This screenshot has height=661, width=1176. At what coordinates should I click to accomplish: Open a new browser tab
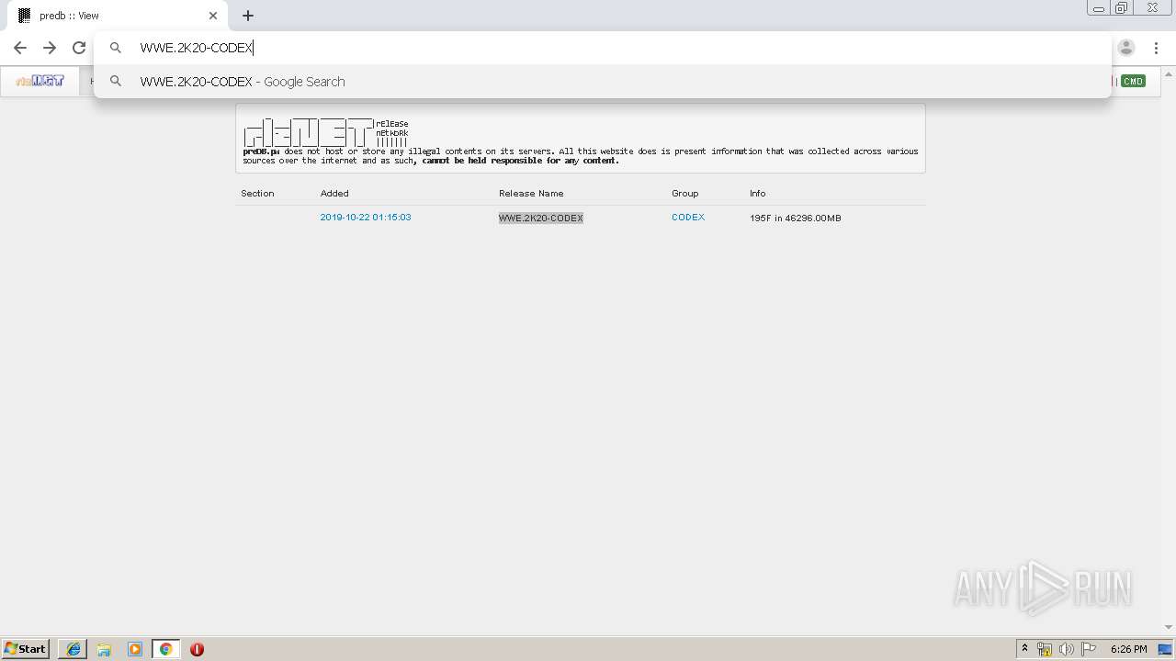pyautogui.click(x=248, y=16)
